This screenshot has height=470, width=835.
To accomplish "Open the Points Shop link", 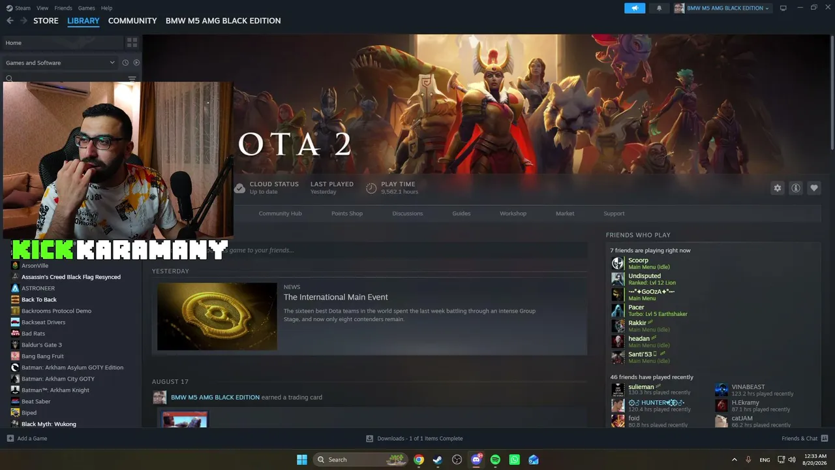I will [x=347, y=213].
